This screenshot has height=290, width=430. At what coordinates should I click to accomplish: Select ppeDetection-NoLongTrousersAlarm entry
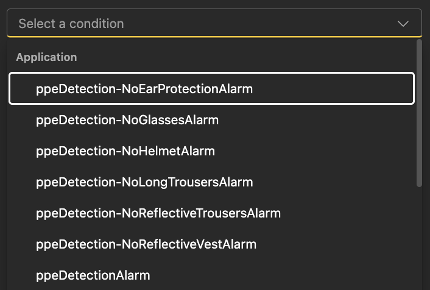[x=144, y=182]
